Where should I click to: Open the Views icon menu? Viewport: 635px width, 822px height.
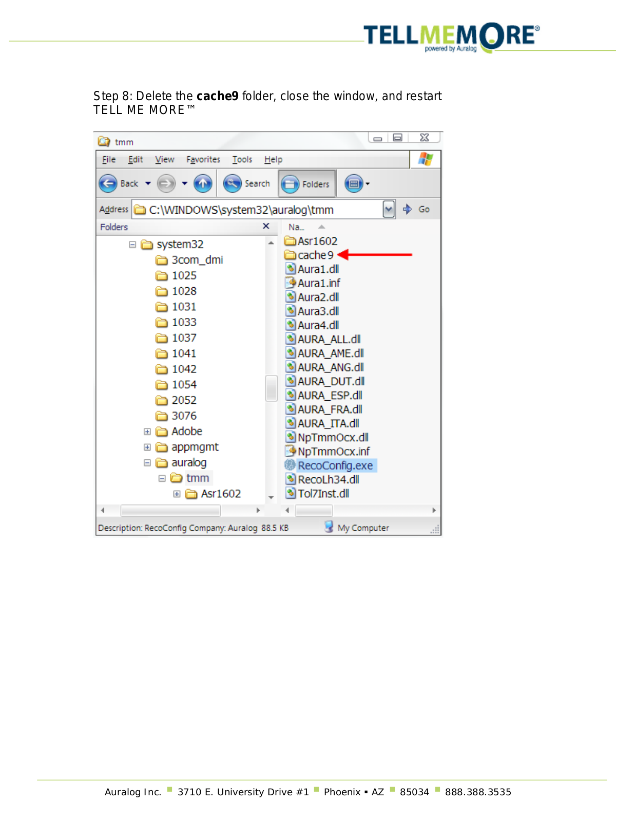(354, 183)
